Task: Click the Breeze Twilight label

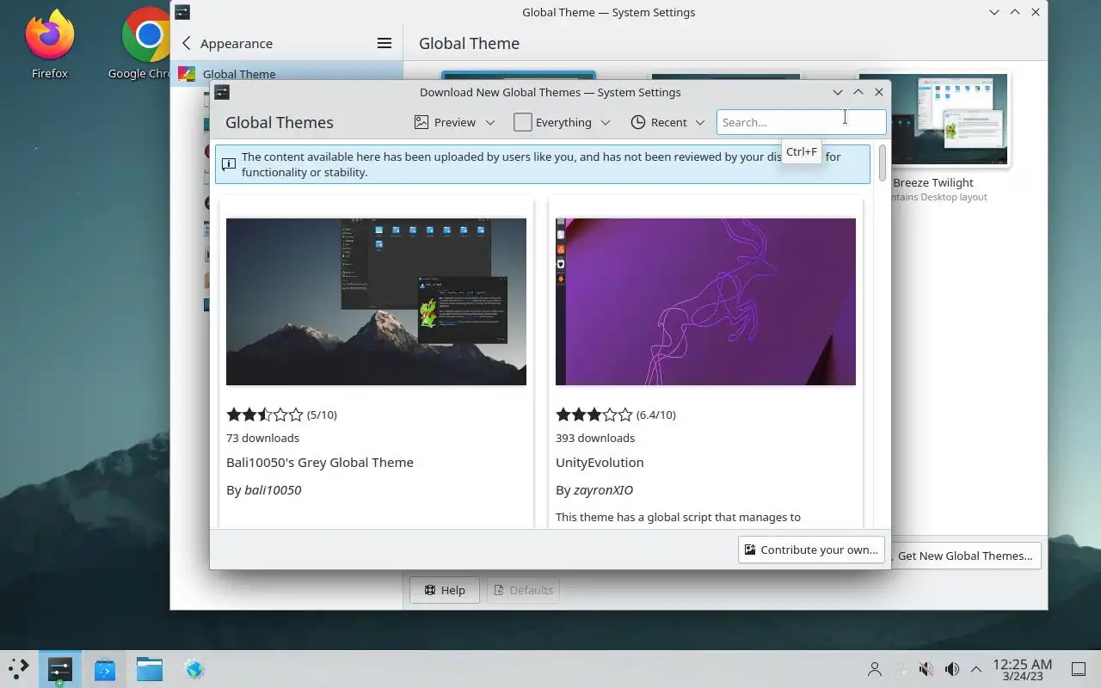Action: pyautogui.click(x=933, y=182)
